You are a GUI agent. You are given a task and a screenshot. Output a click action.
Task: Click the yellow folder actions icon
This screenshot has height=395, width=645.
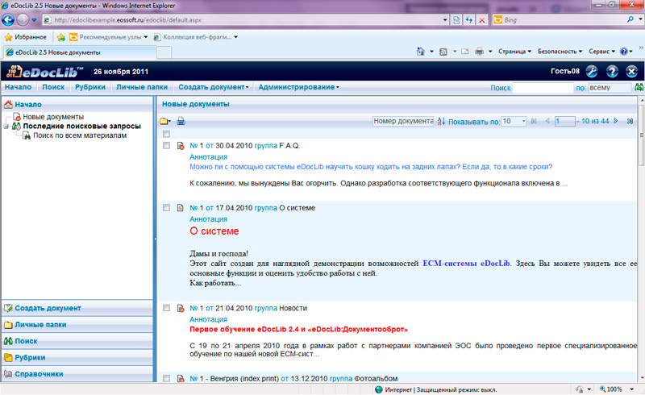tap(165, 121)
